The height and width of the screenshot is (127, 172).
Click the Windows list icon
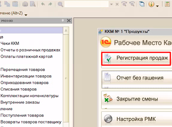pos(142,4)
